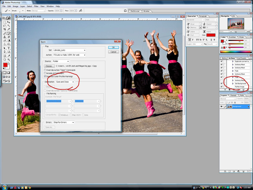Image resolution: width=253 pixels, height=190 pixels.
Task: Activate the Zoom tool
Action: (x=9, y=60)
